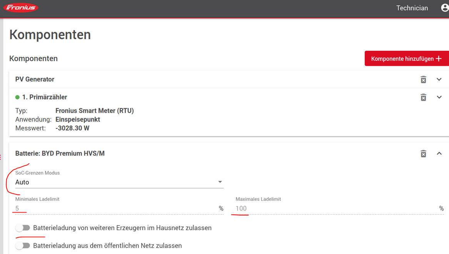The height and width of the screenshot is (254, 449).
Task: Open the Technician user account icon
Action: (x=445, y=8)
